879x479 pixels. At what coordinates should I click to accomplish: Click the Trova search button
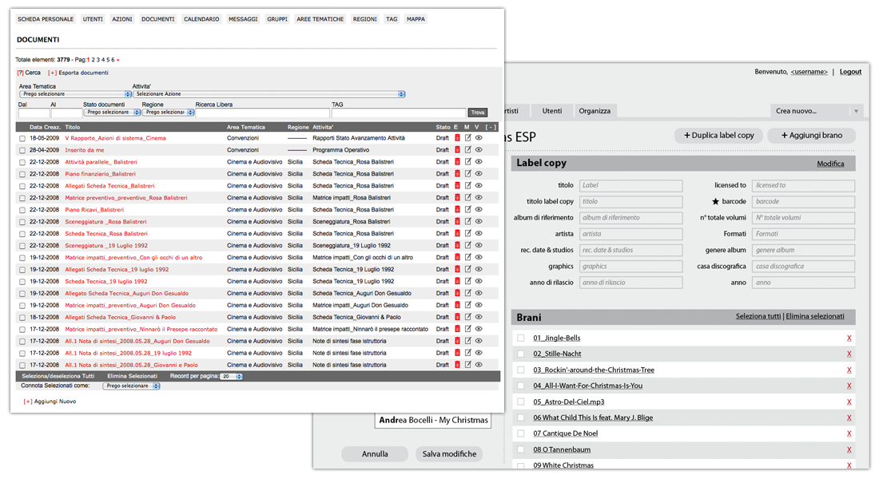[478, 113]
